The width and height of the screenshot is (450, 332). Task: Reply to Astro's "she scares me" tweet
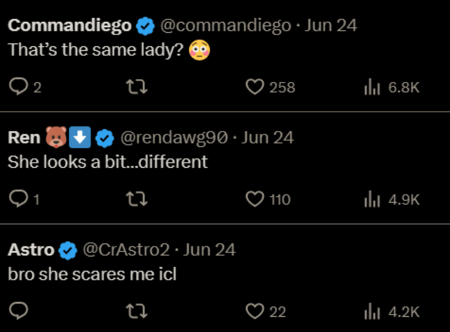click(19, 312)
